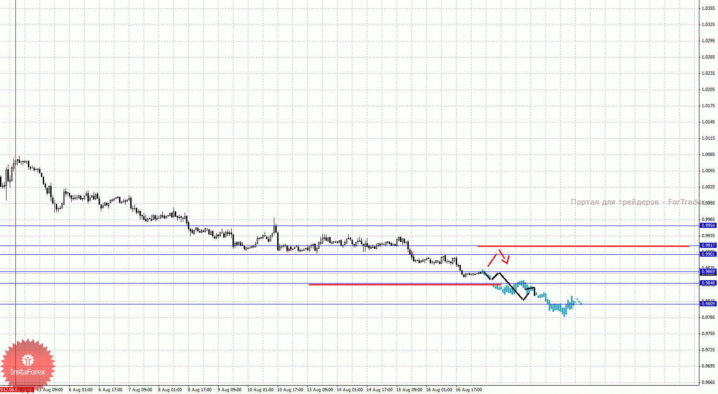Select the 0.9809 price level tag
Image resolution: width=718 pixels, height=394 pixels.
708,304
